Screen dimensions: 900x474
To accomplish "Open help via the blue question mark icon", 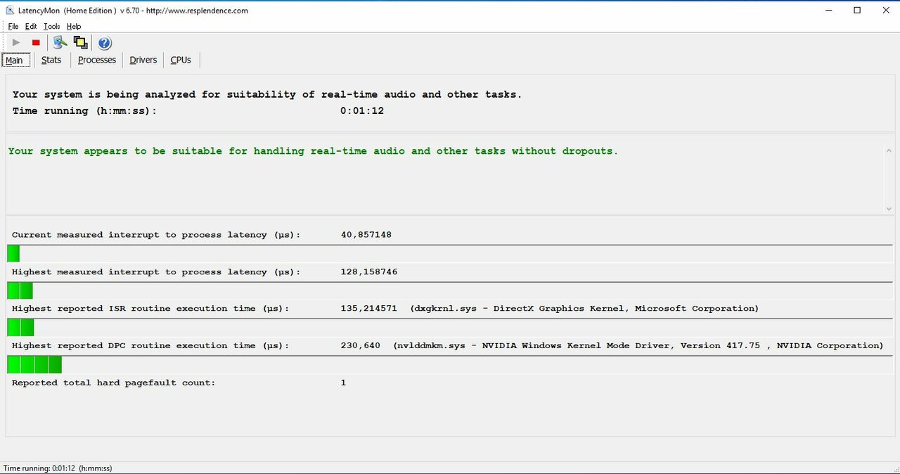I will tap(105, 43).
